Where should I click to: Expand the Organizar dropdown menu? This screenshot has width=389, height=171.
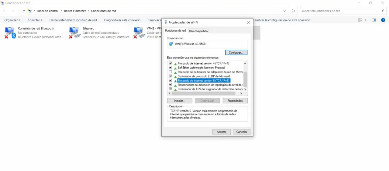pos(12,20)
